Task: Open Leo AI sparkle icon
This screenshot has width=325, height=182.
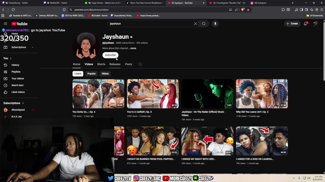Action: point(312,10)
